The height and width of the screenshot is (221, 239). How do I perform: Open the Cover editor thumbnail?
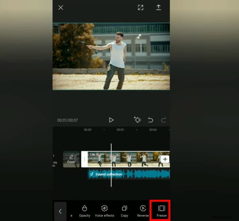pyautogui.click(x=71, y=159)
